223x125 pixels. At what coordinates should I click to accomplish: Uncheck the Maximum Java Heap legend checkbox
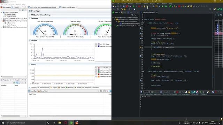coord(96,70)
